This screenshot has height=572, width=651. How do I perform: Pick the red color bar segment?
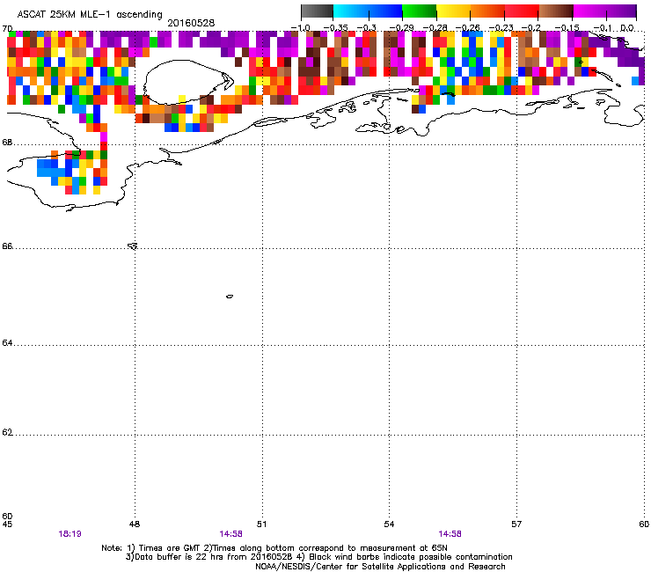coord(522,11)
